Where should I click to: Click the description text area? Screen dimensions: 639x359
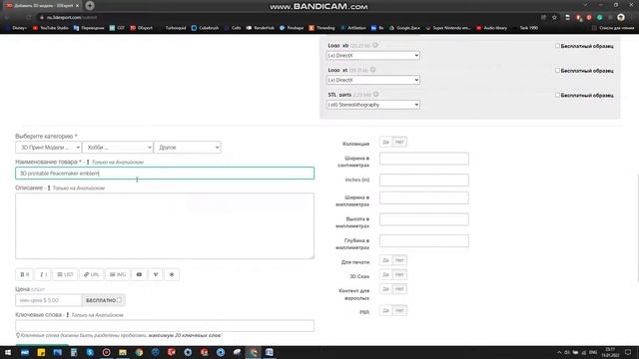(165, 226)
